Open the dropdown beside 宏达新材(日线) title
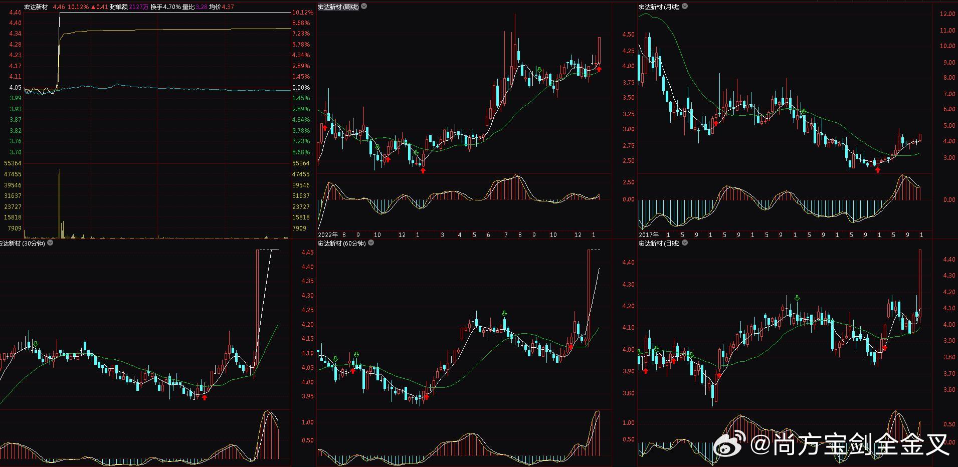The height and width of the screenshot is (467, 958). coord(685,243)
